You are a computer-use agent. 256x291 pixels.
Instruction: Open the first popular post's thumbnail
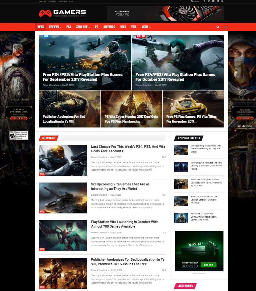[181, 150]
